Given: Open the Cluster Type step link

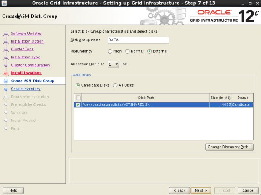Looking at the screenshot, I should [22, 49].
